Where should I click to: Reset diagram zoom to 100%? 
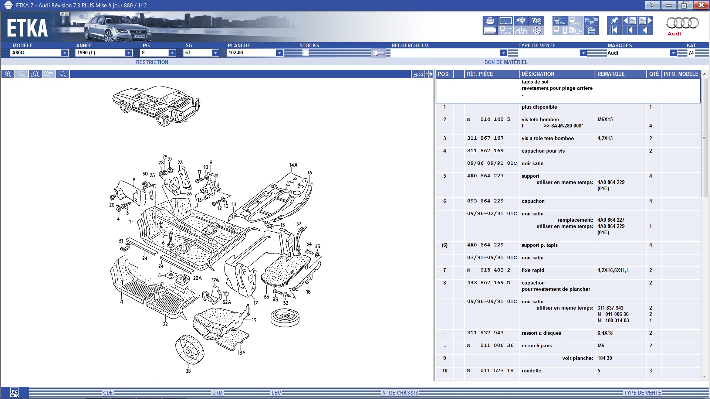click(x=49, y=74)
